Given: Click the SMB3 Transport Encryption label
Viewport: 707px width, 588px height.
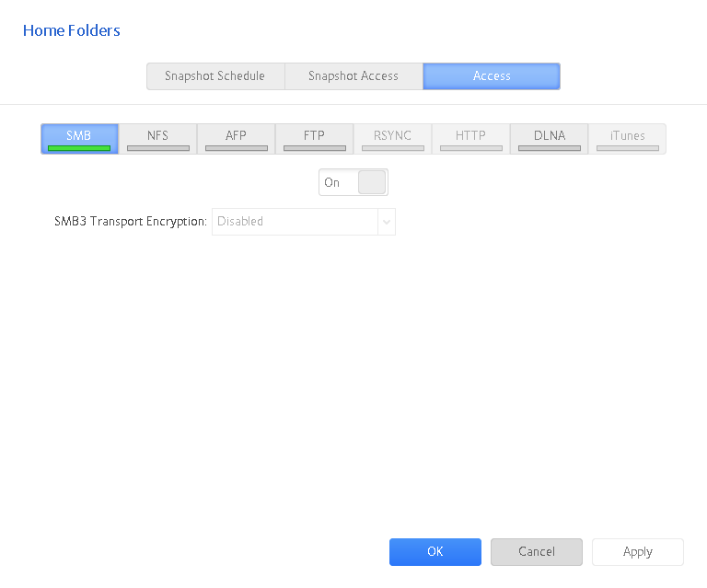Looking at the screenshot, I should click(131, 222).
